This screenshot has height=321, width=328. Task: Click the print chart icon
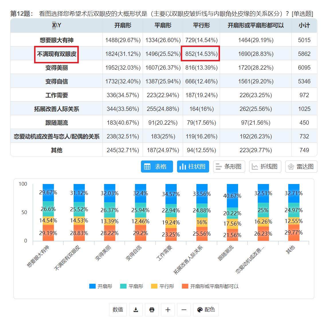point(152,310)
